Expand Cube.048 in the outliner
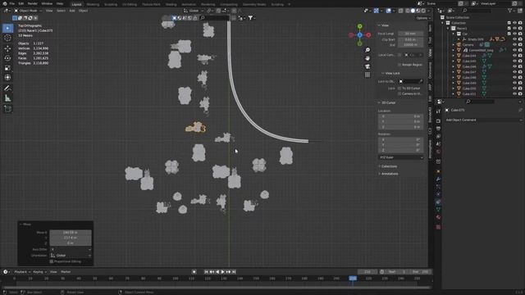 point(454,77)
